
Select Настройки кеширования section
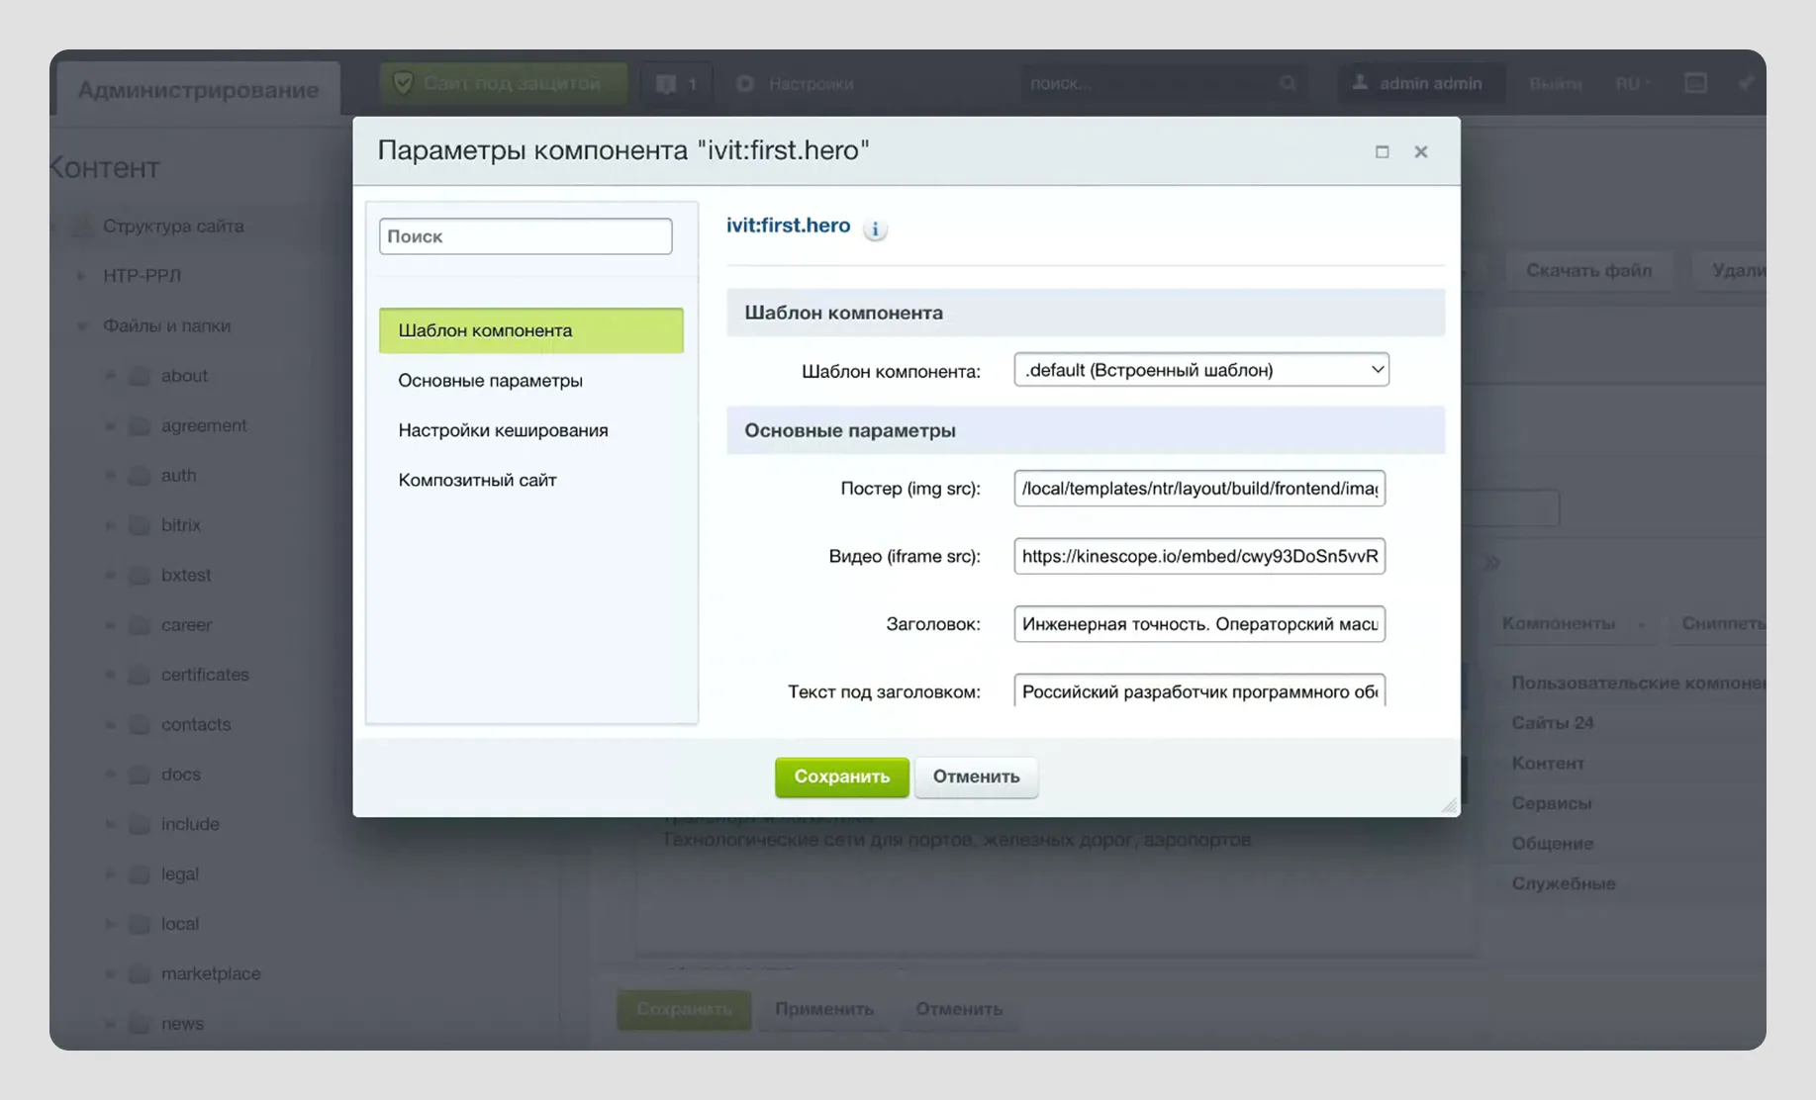pyautogui.click(x=503, y=430)
